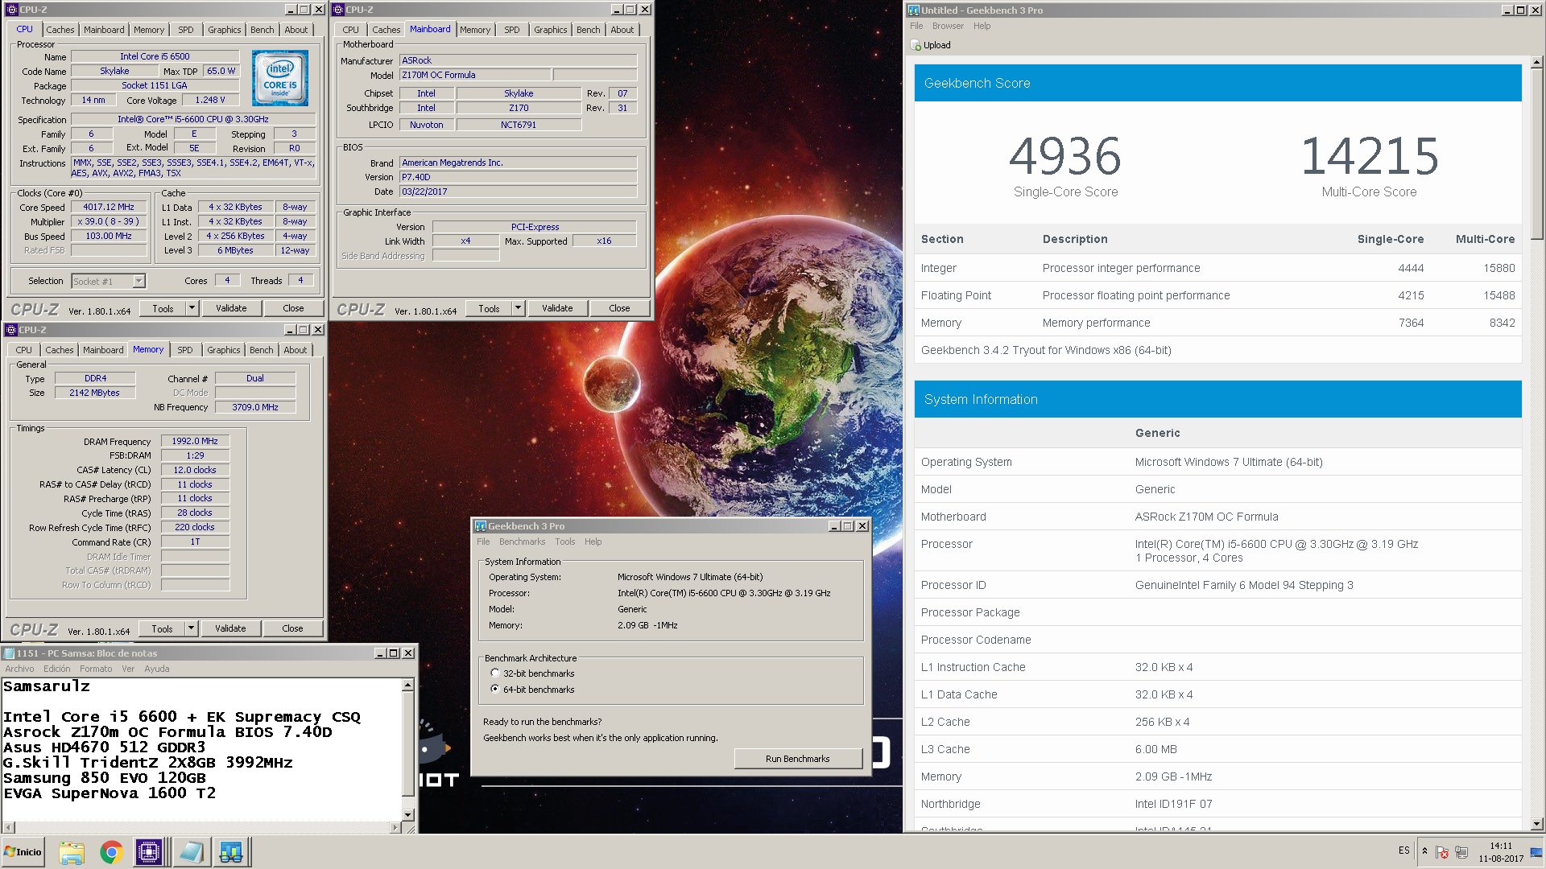Switch to Mainboard tab in CPU tab window
This screenshot has width=1546, height=869.
104,30
